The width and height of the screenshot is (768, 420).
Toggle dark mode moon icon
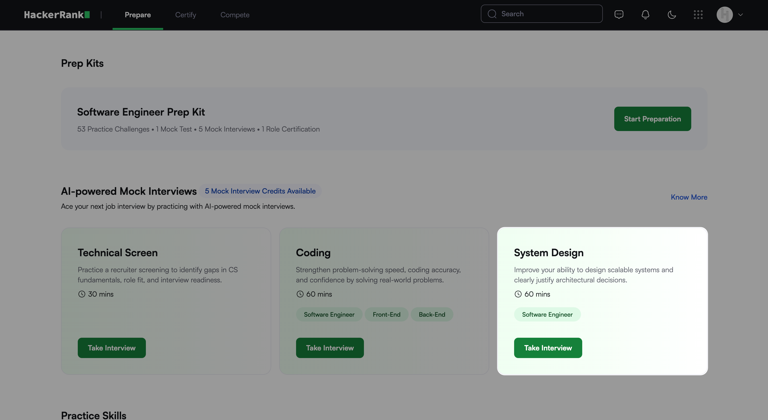pos(672,14)
